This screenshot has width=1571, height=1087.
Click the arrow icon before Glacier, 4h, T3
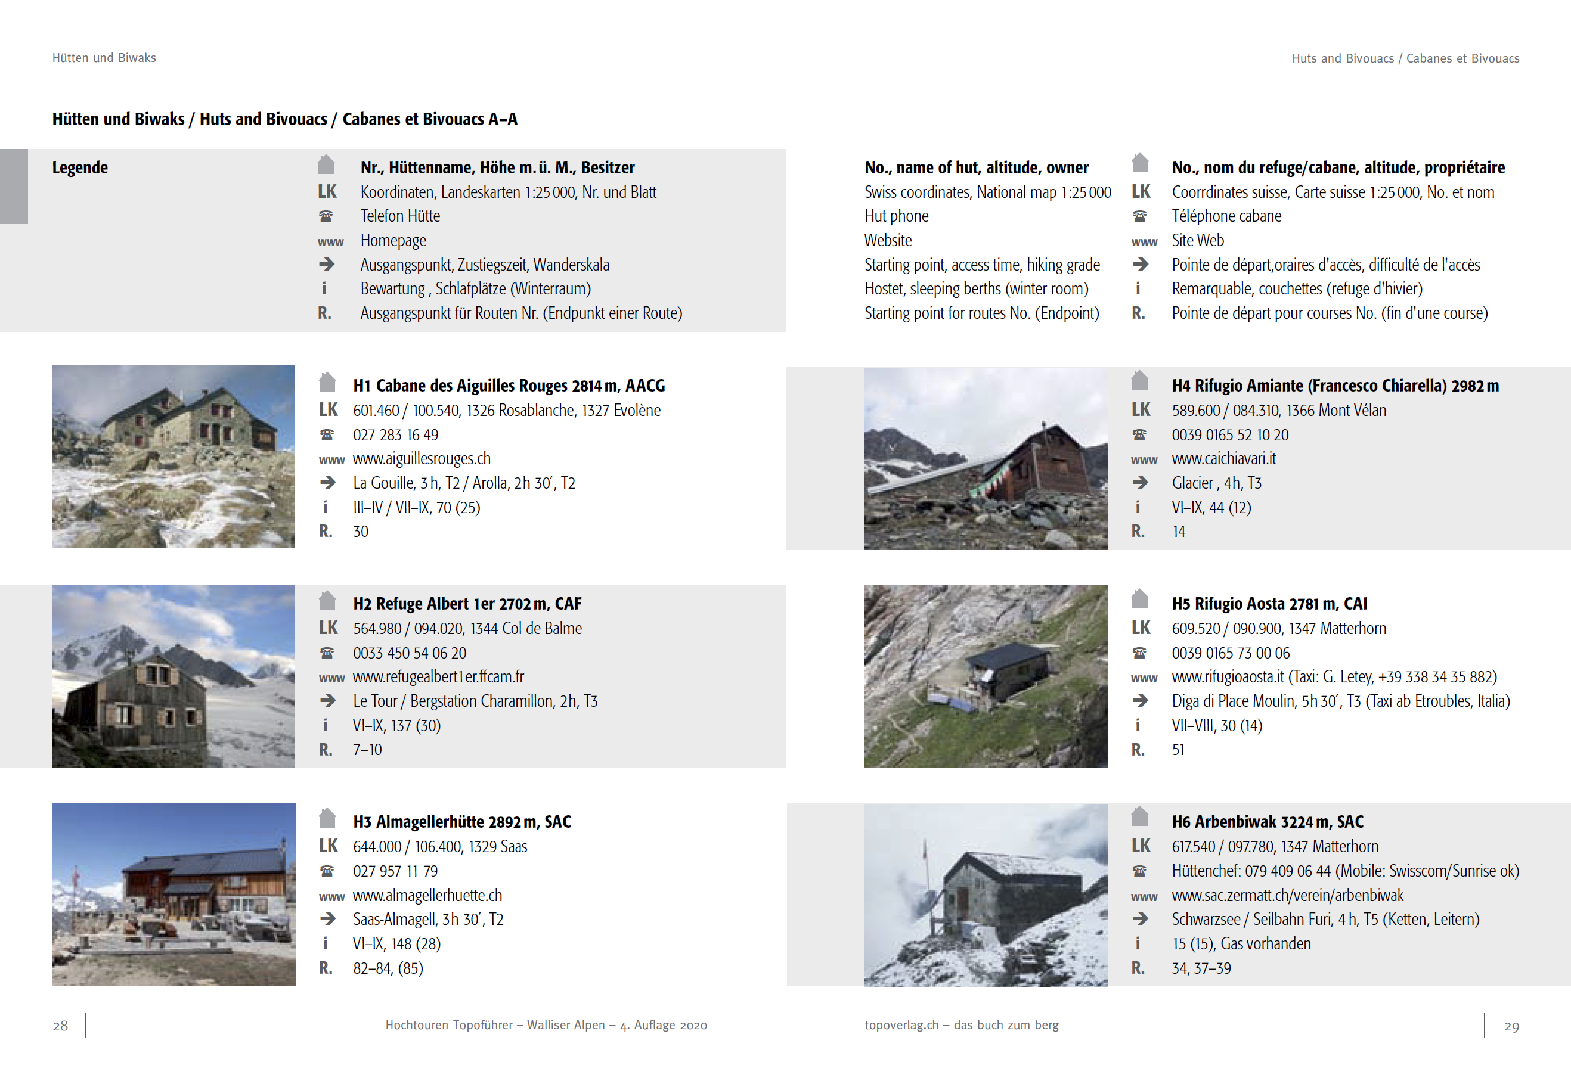[1141, 482]
